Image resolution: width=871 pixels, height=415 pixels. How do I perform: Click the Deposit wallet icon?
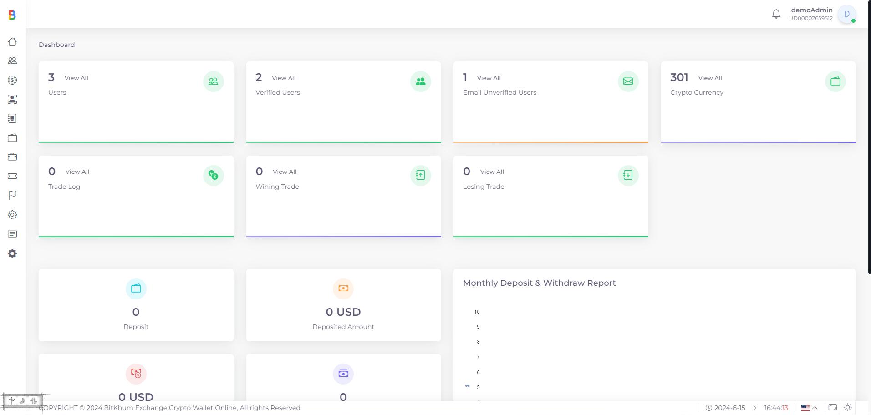pos(136,288)
